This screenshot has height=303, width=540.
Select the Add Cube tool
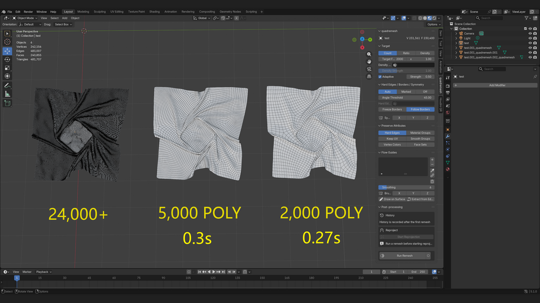click(7, 104)
